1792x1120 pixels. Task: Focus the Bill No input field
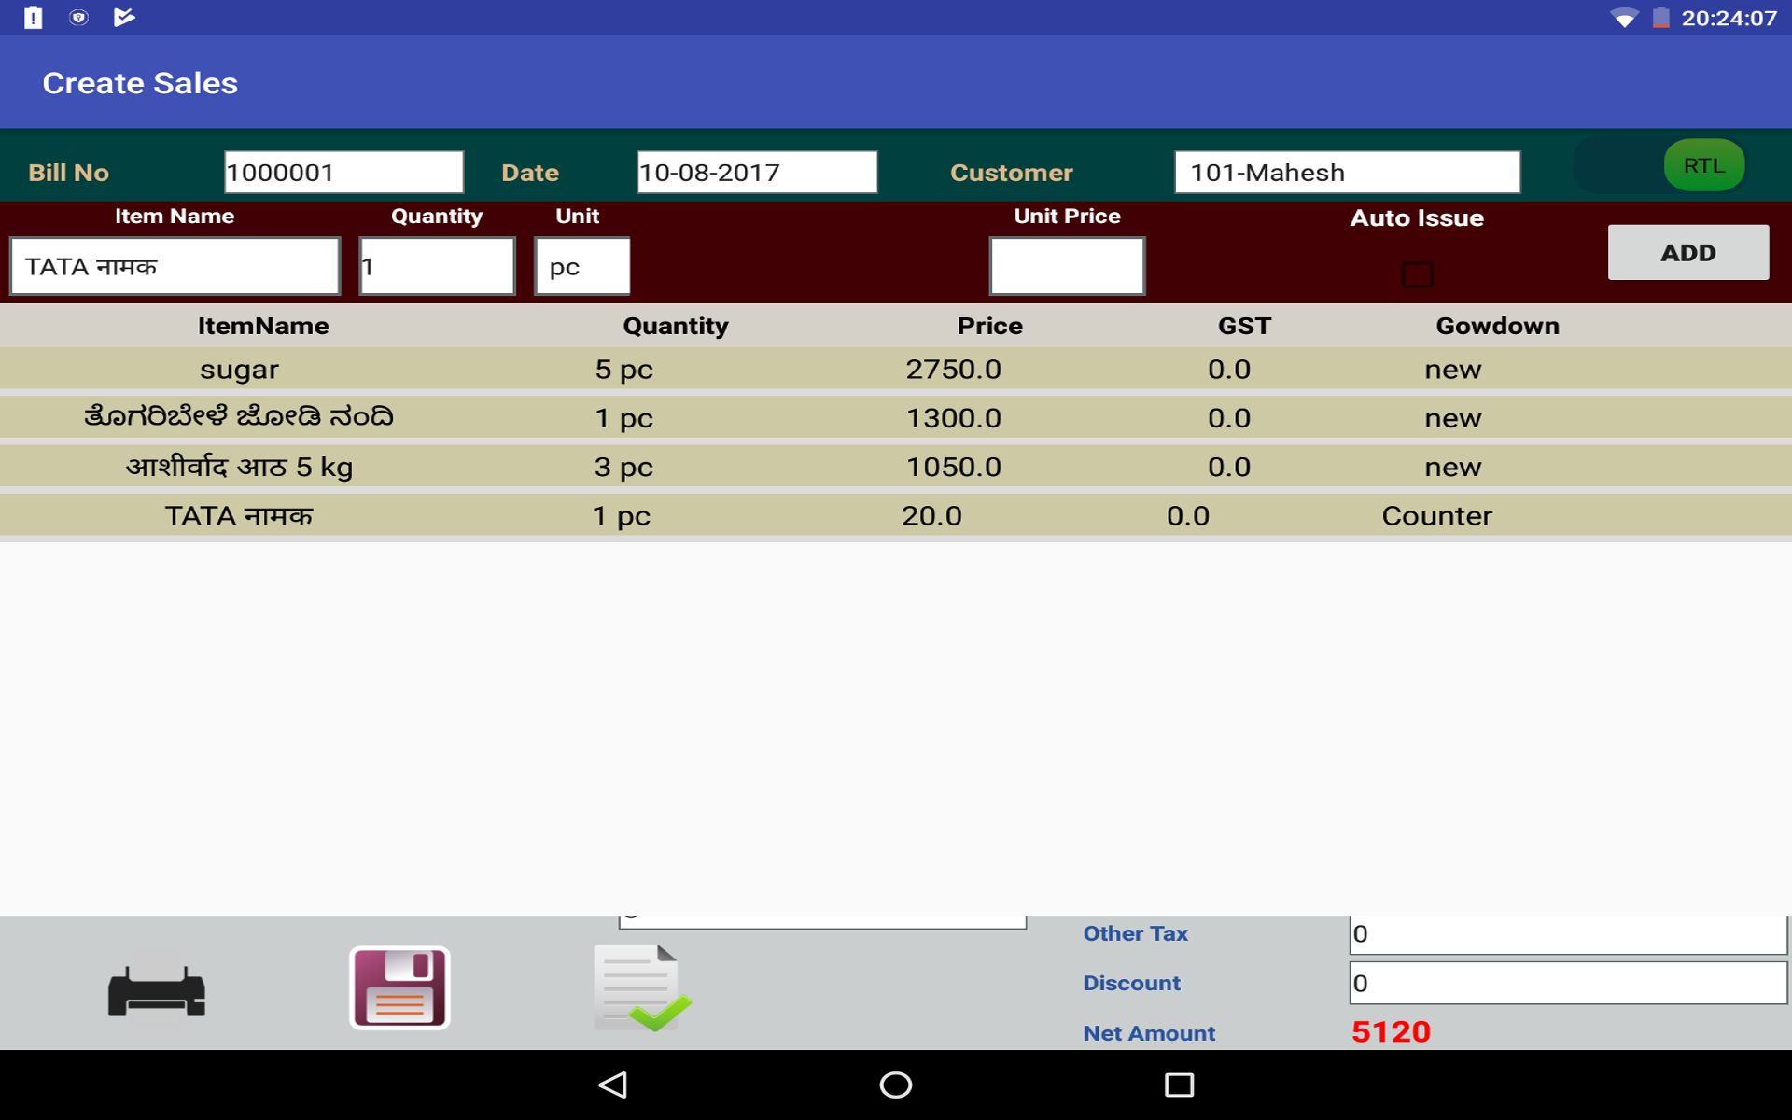pos(343,172)
